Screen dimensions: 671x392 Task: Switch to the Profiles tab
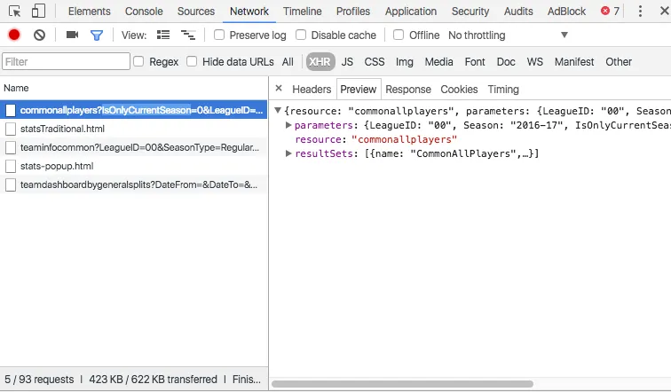pyautogui.click(x=353, y=12)
